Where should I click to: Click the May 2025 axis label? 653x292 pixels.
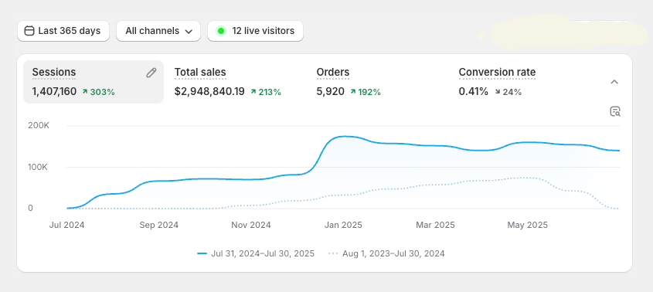point(527,226)
